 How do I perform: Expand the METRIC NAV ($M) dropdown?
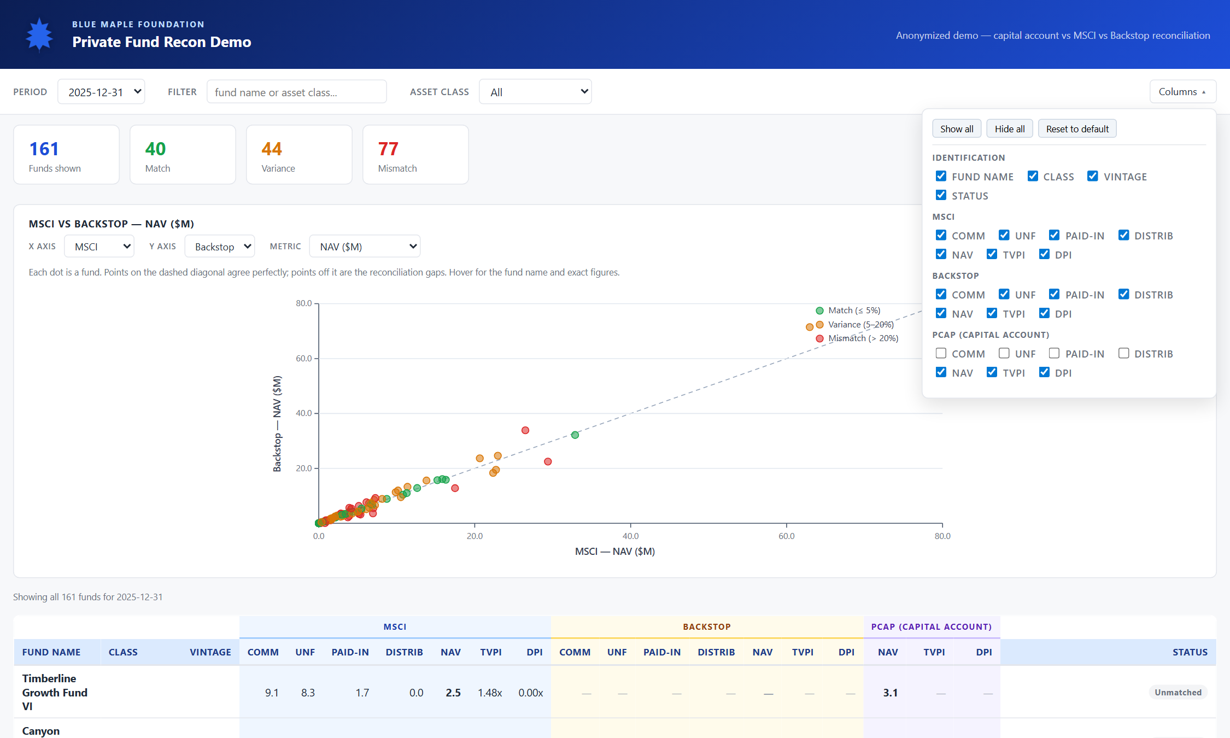click(365, 246)
